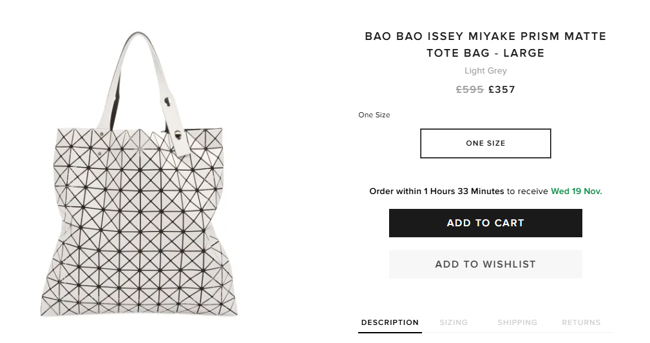Click the dark clasp on the handle strap
Image resolution: width=650 pixels, height=343 pixels.
coord(168,103)
